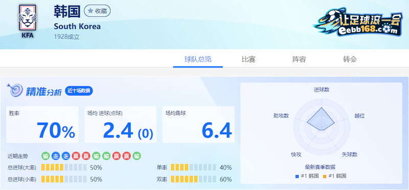
Task: Click the 进球数 label on radar chart
Action: (x=322, y=90)
